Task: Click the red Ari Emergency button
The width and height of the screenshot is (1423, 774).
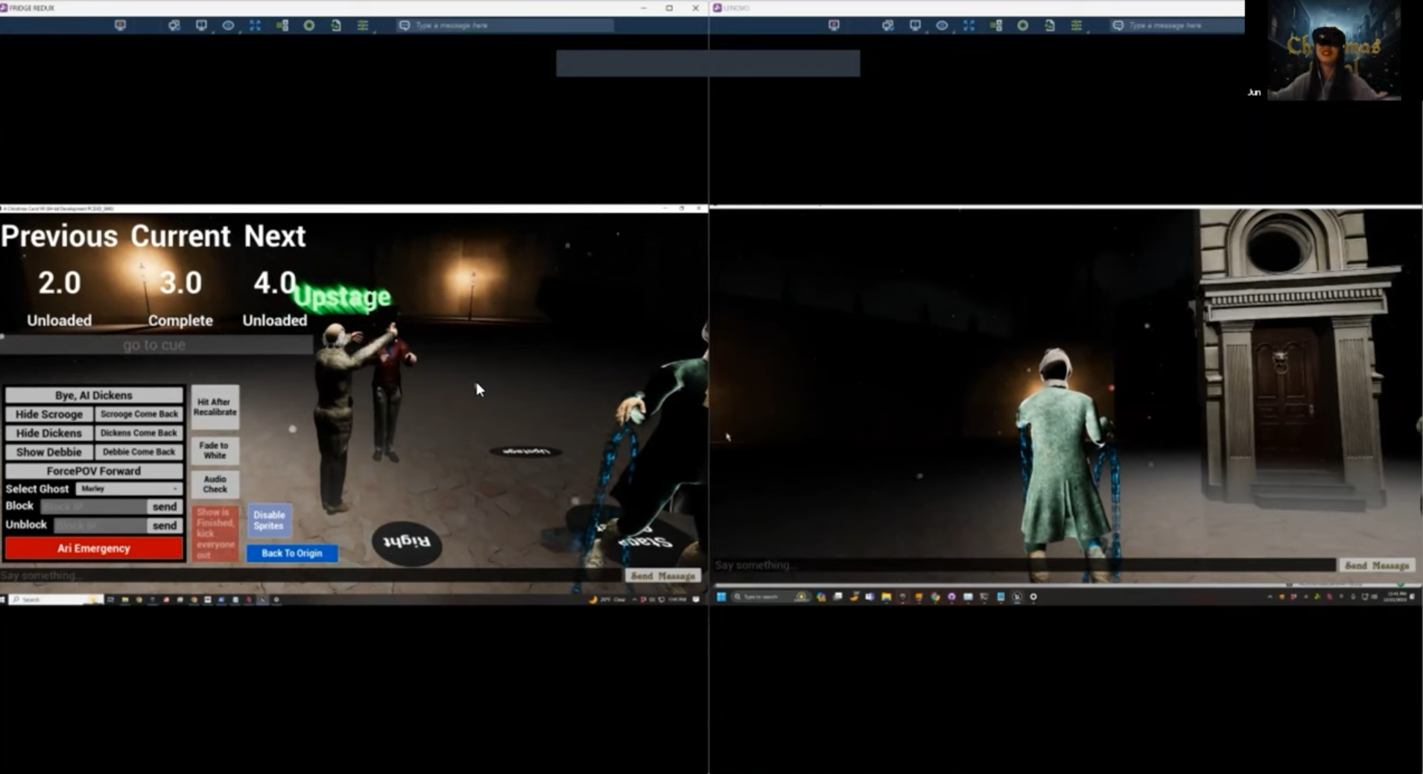Action: coord(94,548)
